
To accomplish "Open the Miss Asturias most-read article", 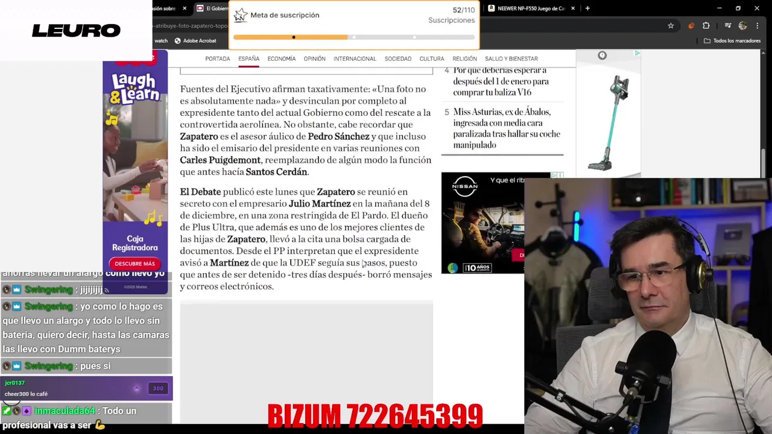I will (507, 128).
